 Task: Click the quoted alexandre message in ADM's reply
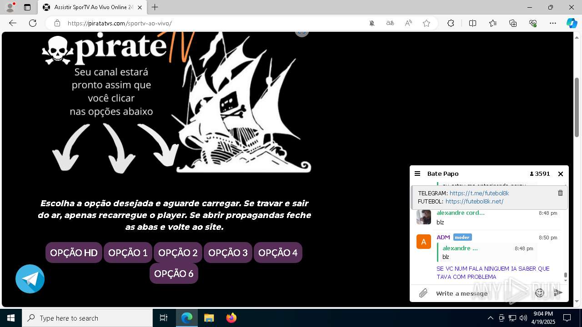(487, 253)
